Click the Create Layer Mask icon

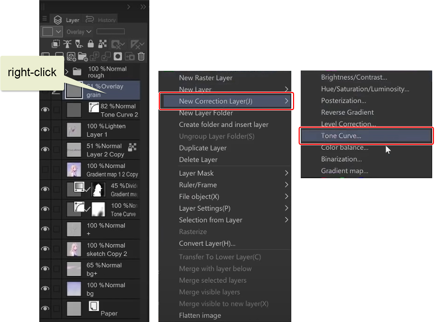(118, 56)
